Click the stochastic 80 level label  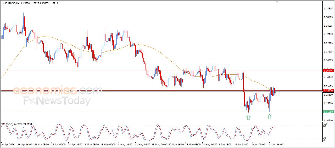(325, 126)
